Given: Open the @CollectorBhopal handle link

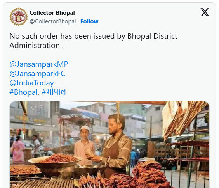Looking at the screenshot, I should (53, 21).
